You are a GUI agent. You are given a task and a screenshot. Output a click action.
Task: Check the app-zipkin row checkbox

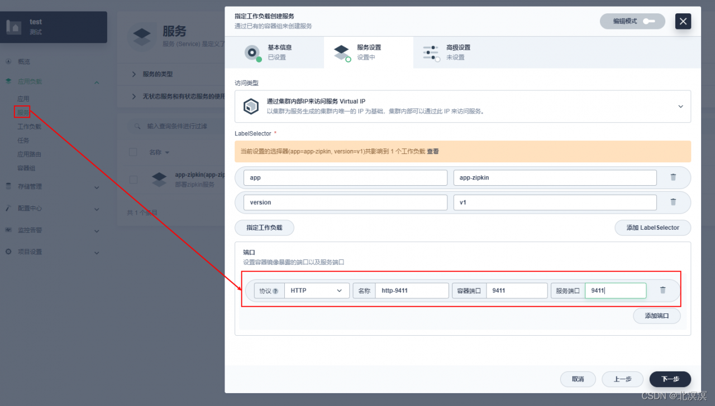point(133,180)
